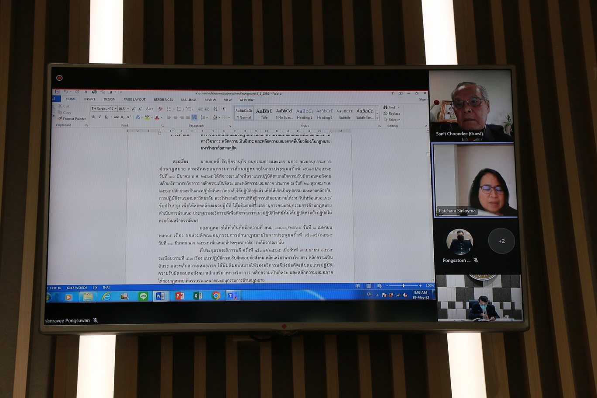Click the +2 more participants bubble
The width and height of the screenshot is (597, 398).
point(501,241)
